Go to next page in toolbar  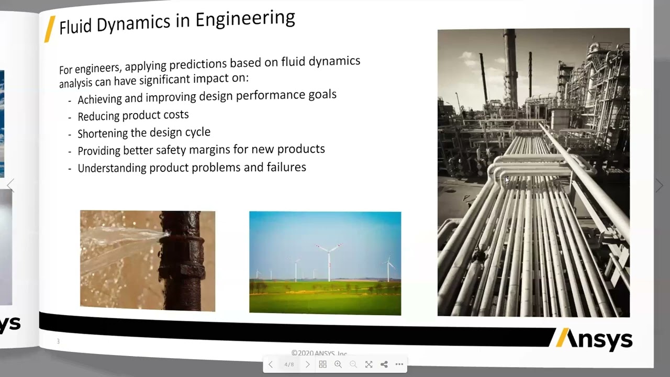pos(307,364)
